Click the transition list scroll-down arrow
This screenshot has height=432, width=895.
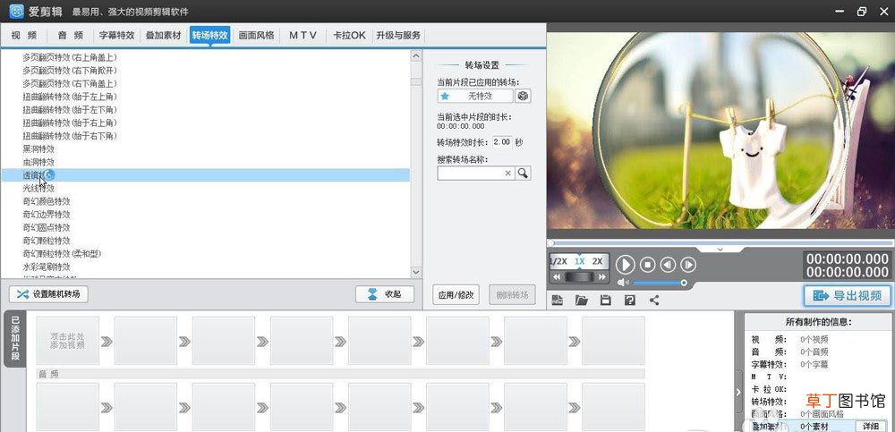(x=415, y=272)
